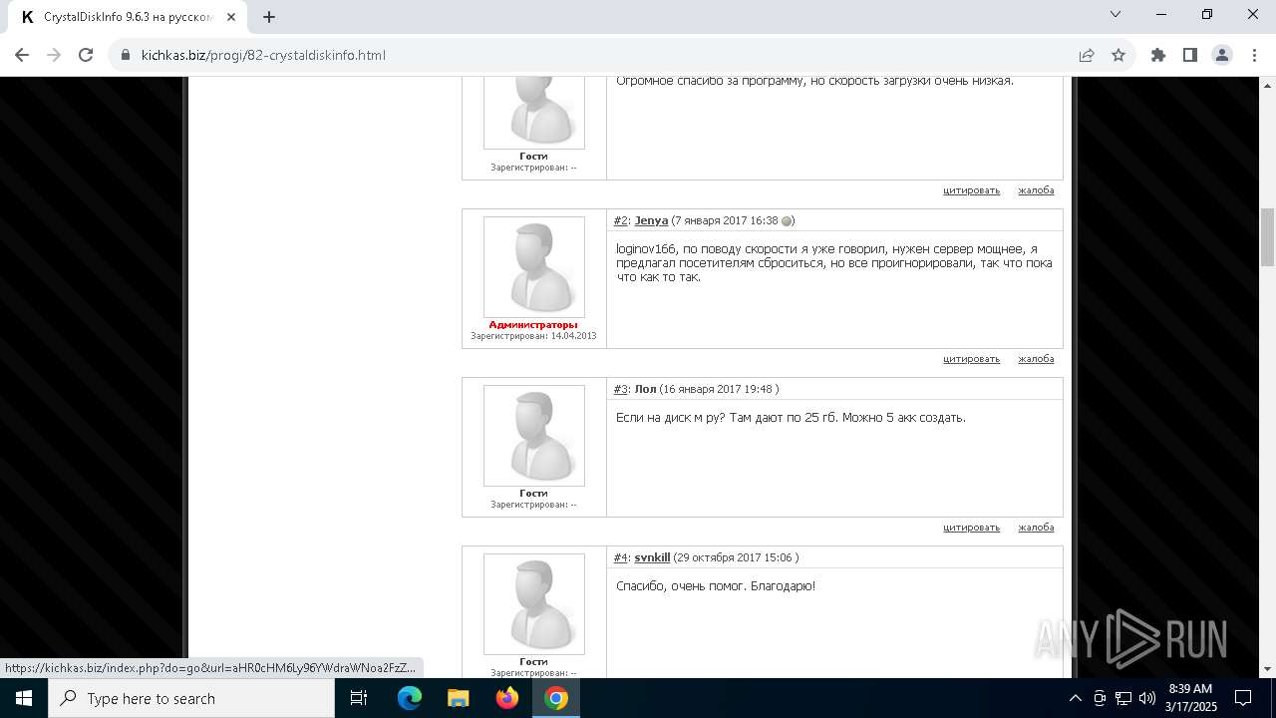Screen dimensions: 1276x718
Task: Open the volume speaker tray icon
Action: (1147, 698)
